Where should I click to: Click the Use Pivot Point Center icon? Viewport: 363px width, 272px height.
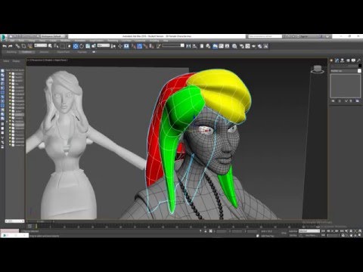pyautogui.click(x=113, y=46)
